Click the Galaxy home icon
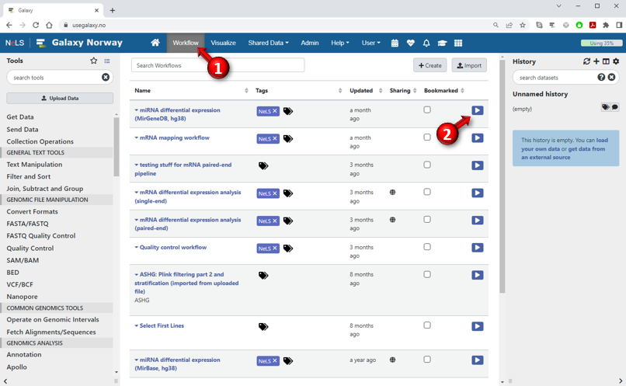Screen dimensions: 626x386 tap(155, 43)
